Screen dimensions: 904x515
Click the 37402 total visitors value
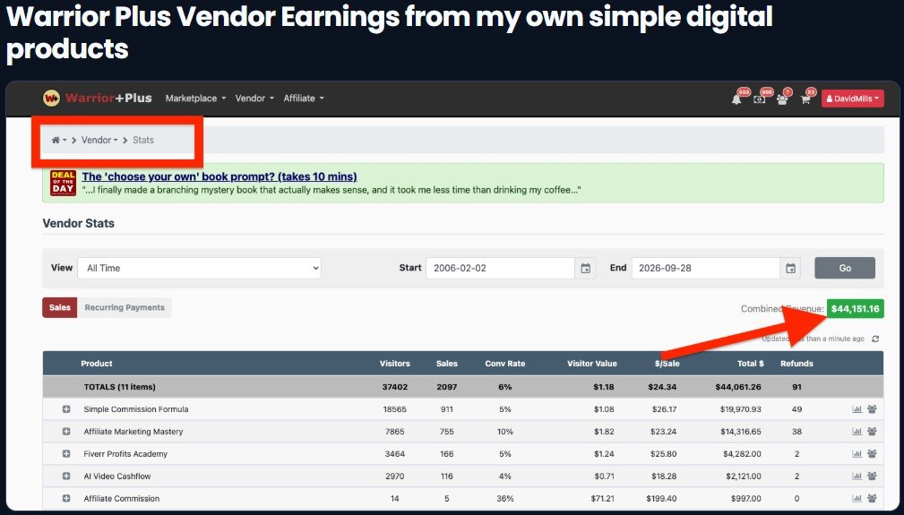[x=395, y=387]
